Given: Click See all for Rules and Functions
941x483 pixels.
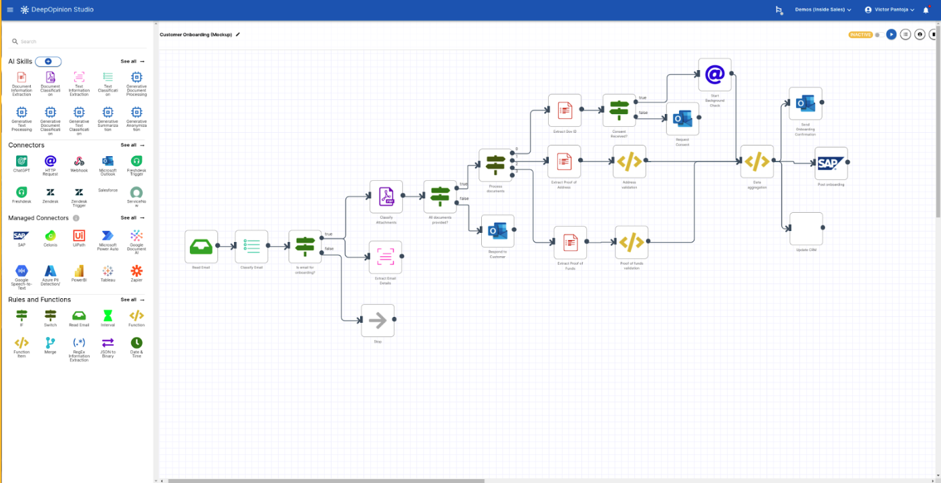Looking at the screenshot, I should click(x=132, y=300).
